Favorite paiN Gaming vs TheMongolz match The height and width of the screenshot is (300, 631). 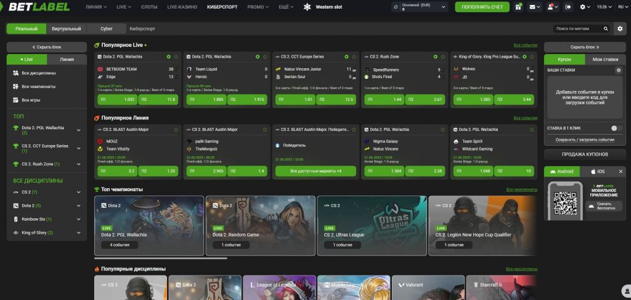[265, 130]
